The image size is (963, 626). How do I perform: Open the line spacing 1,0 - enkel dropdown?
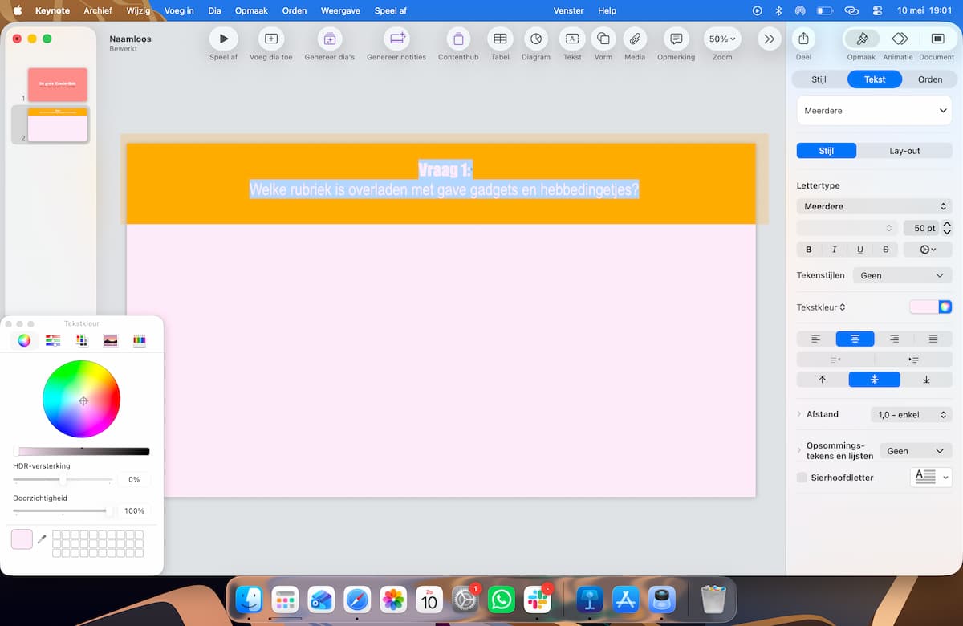pyautogui.click(x=911, y=415)
